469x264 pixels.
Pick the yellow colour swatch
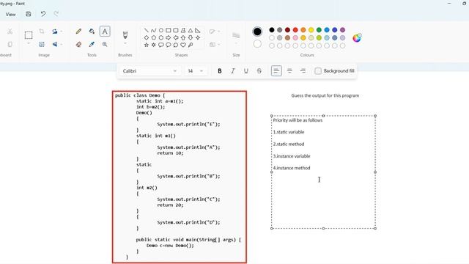311,30
